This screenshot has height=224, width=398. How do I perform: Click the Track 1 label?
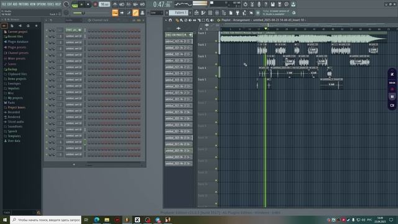click(x=202, y=33)
